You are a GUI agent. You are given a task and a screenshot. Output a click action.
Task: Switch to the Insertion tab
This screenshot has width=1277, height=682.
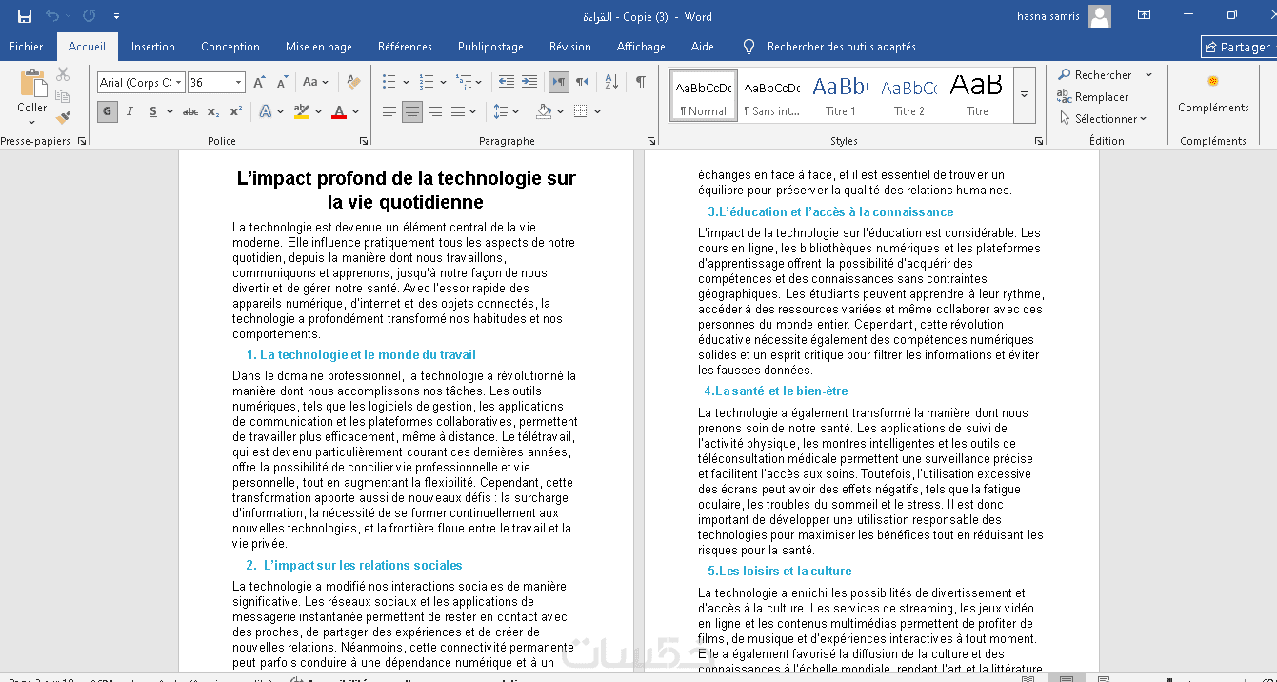(x=153, y=46)
